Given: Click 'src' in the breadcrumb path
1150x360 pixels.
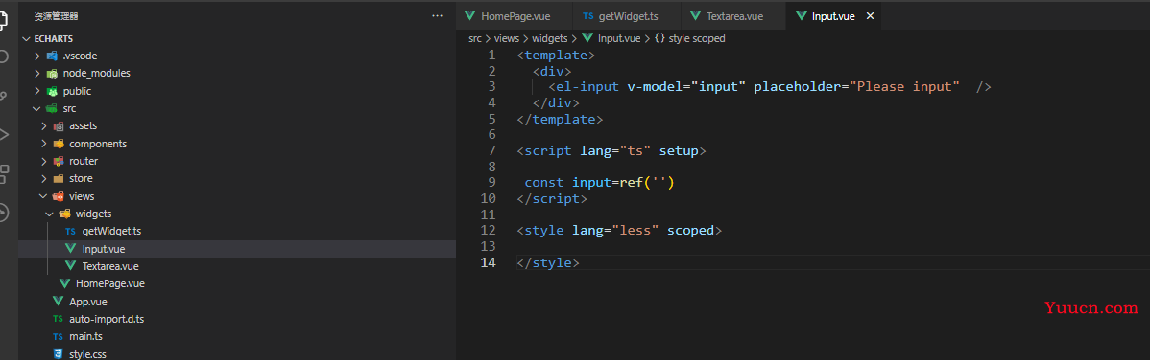Looking at the screenshot, I should click(x=475, y=38).
